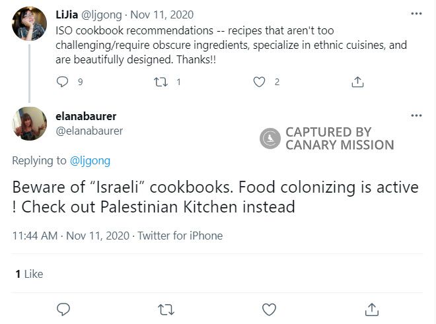Like elanabaurer's reply with heart icon

point(269,309)
